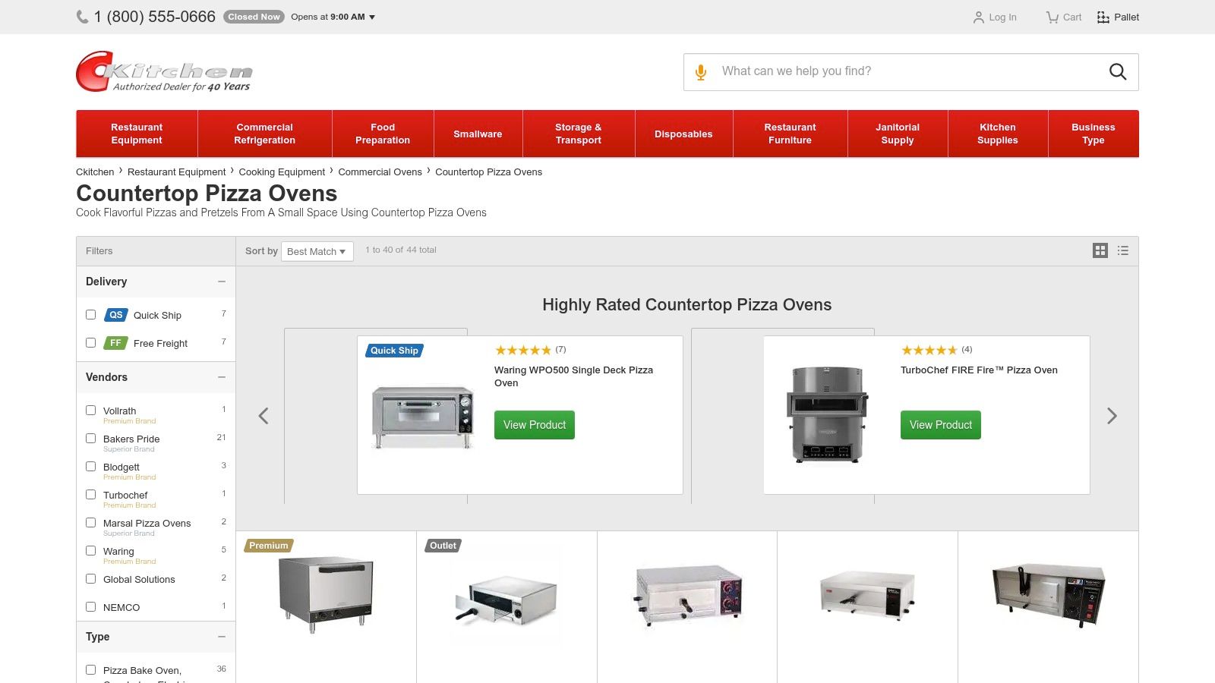The width and height of the screenshot is (1215, 683).
Task: Open the TurboChef FIRE oven thumbnail
Action: pos(826,415)
